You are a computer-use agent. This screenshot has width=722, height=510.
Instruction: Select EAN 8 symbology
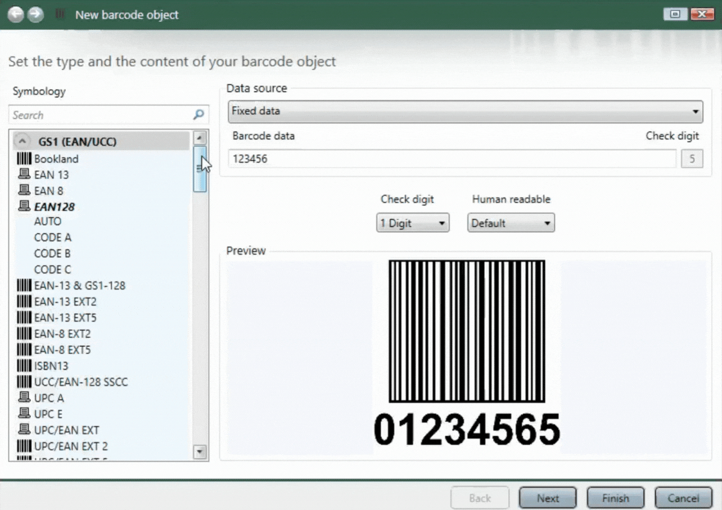[x=48, y=191]
